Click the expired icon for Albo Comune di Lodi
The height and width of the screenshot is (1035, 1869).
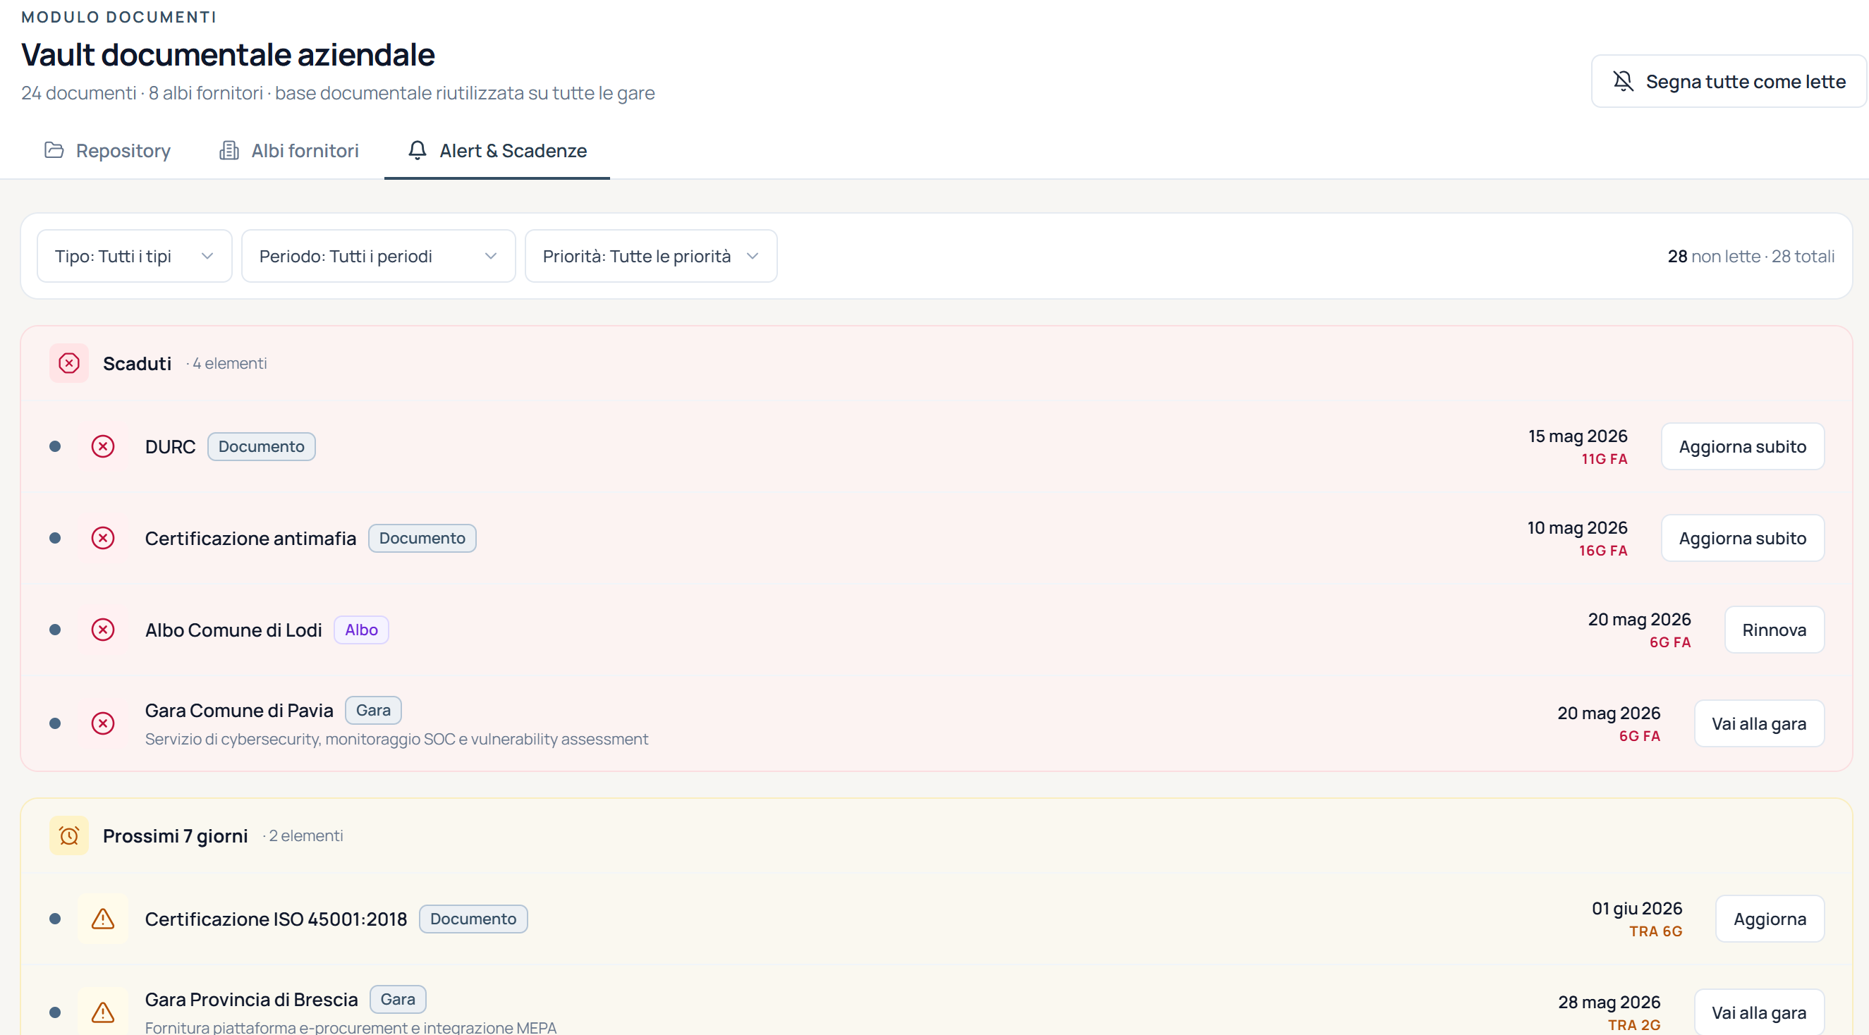coord(103,630)
